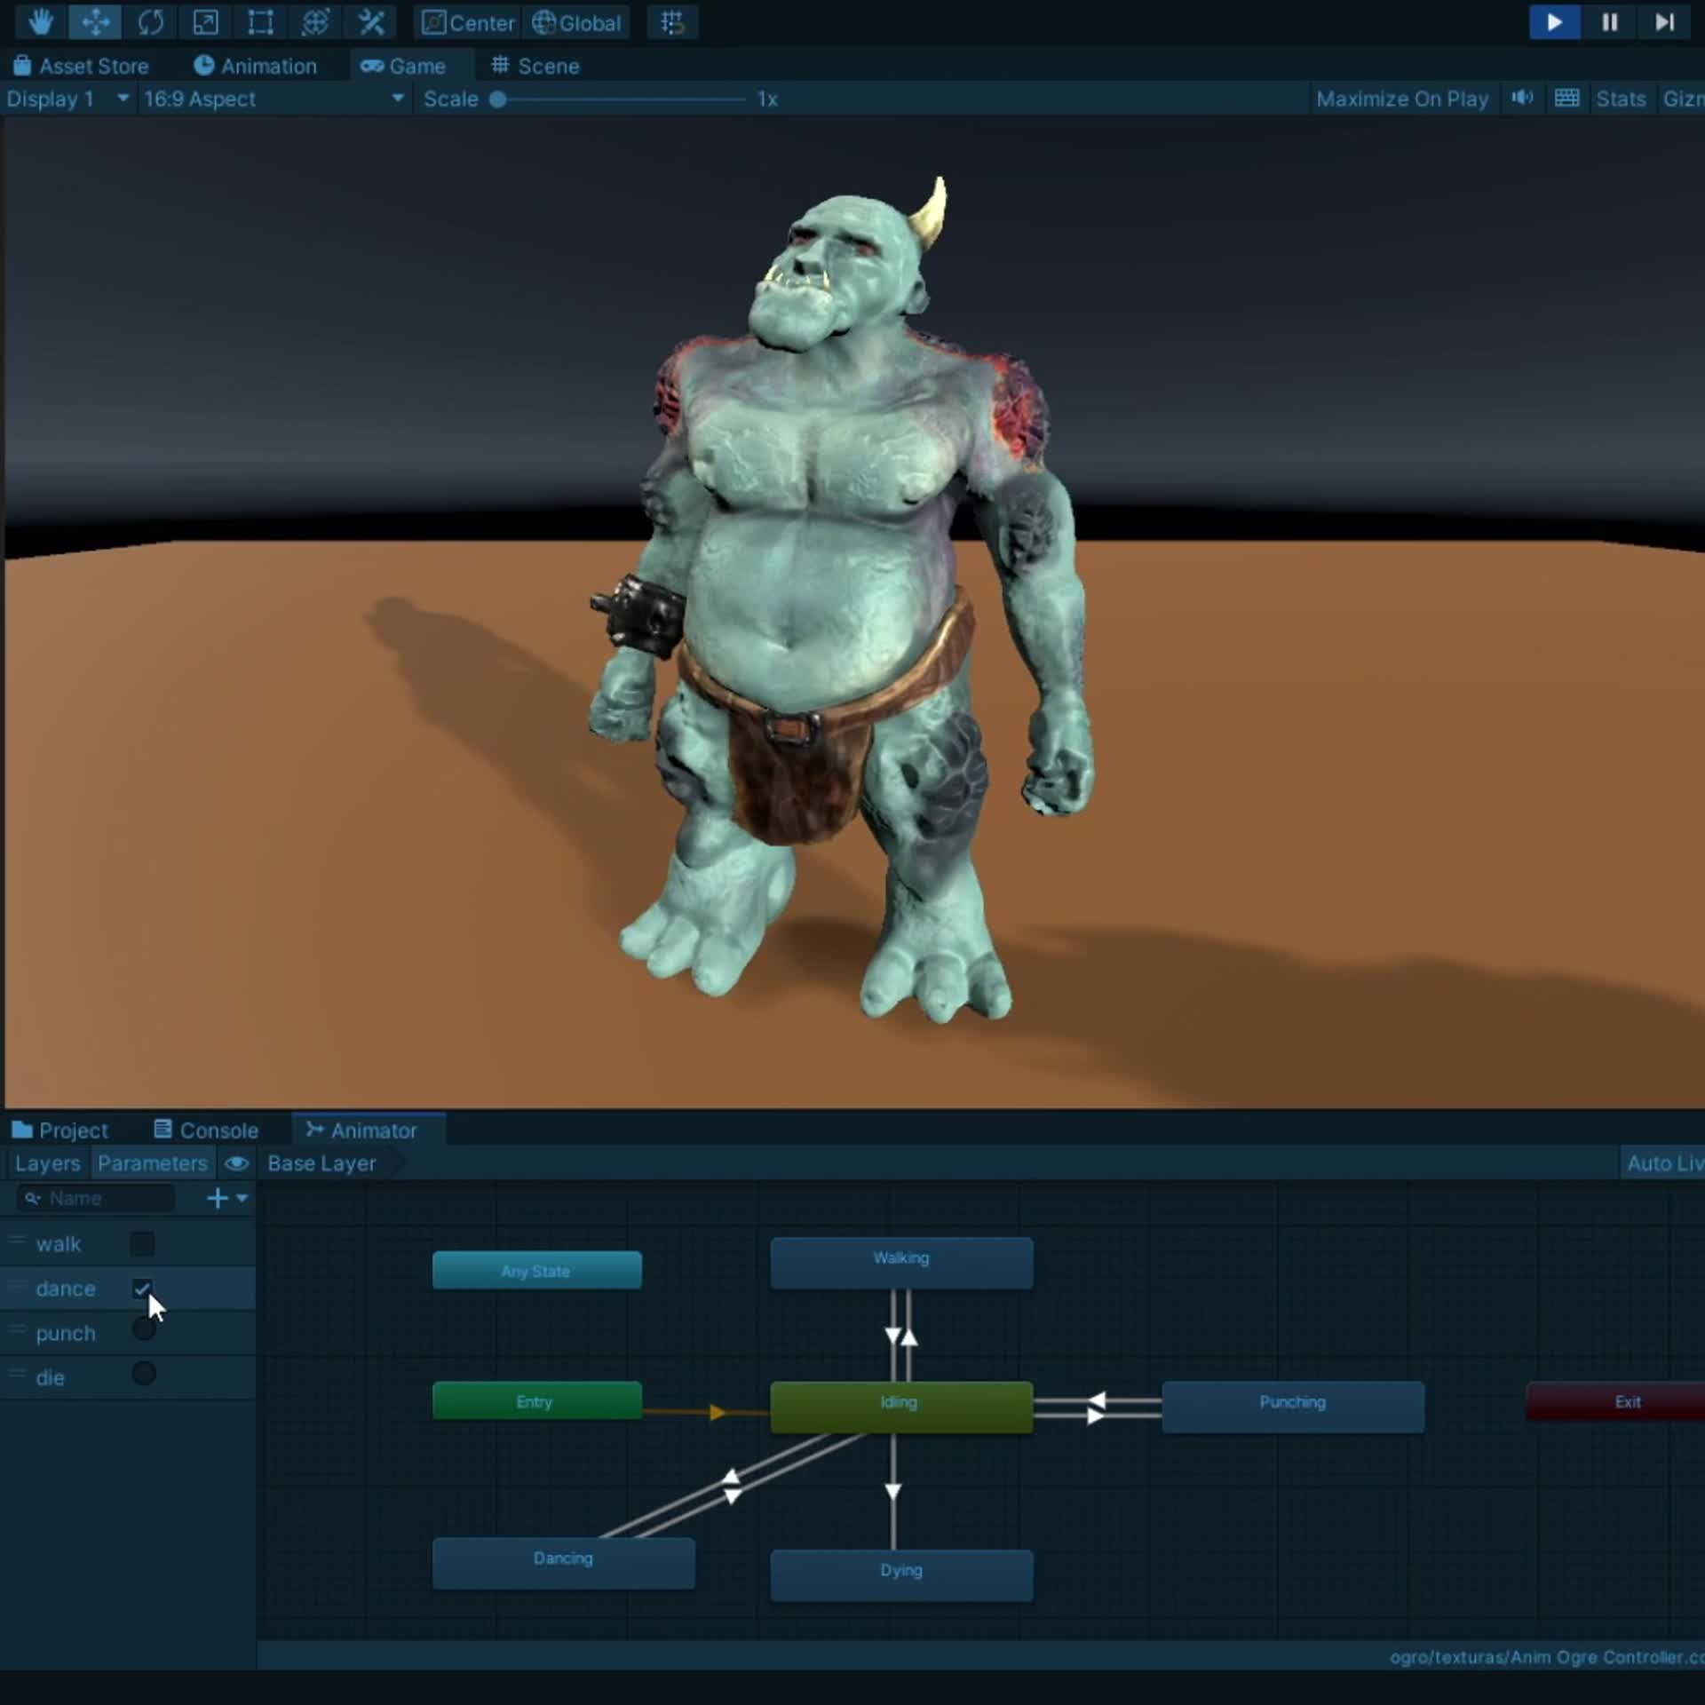Toggle the grid snapping icon
The image size is (1705, 1705).
click(x=672, y=22)
